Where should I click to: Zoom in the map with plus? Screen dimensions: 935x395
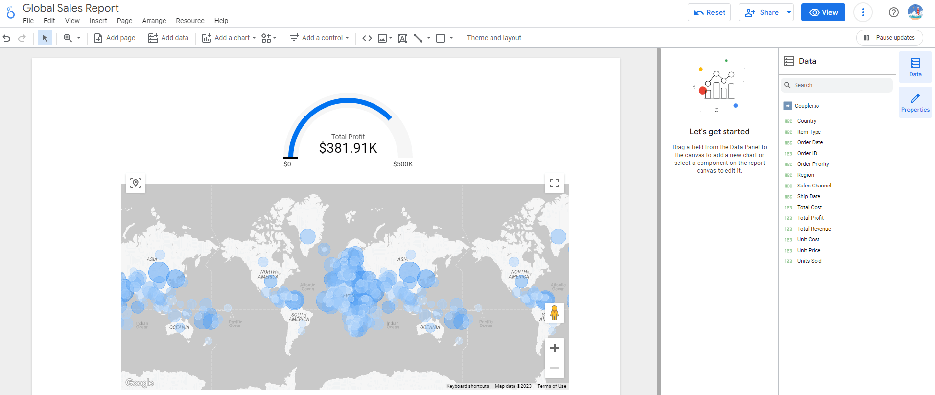pyautogui.click(x=555, y=348)
